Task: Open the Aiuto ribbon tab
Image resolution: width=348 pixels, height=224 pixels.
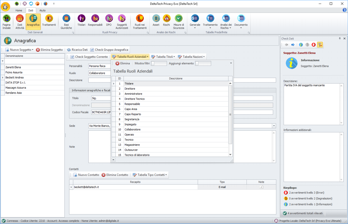Action: [x=43, y=11]
